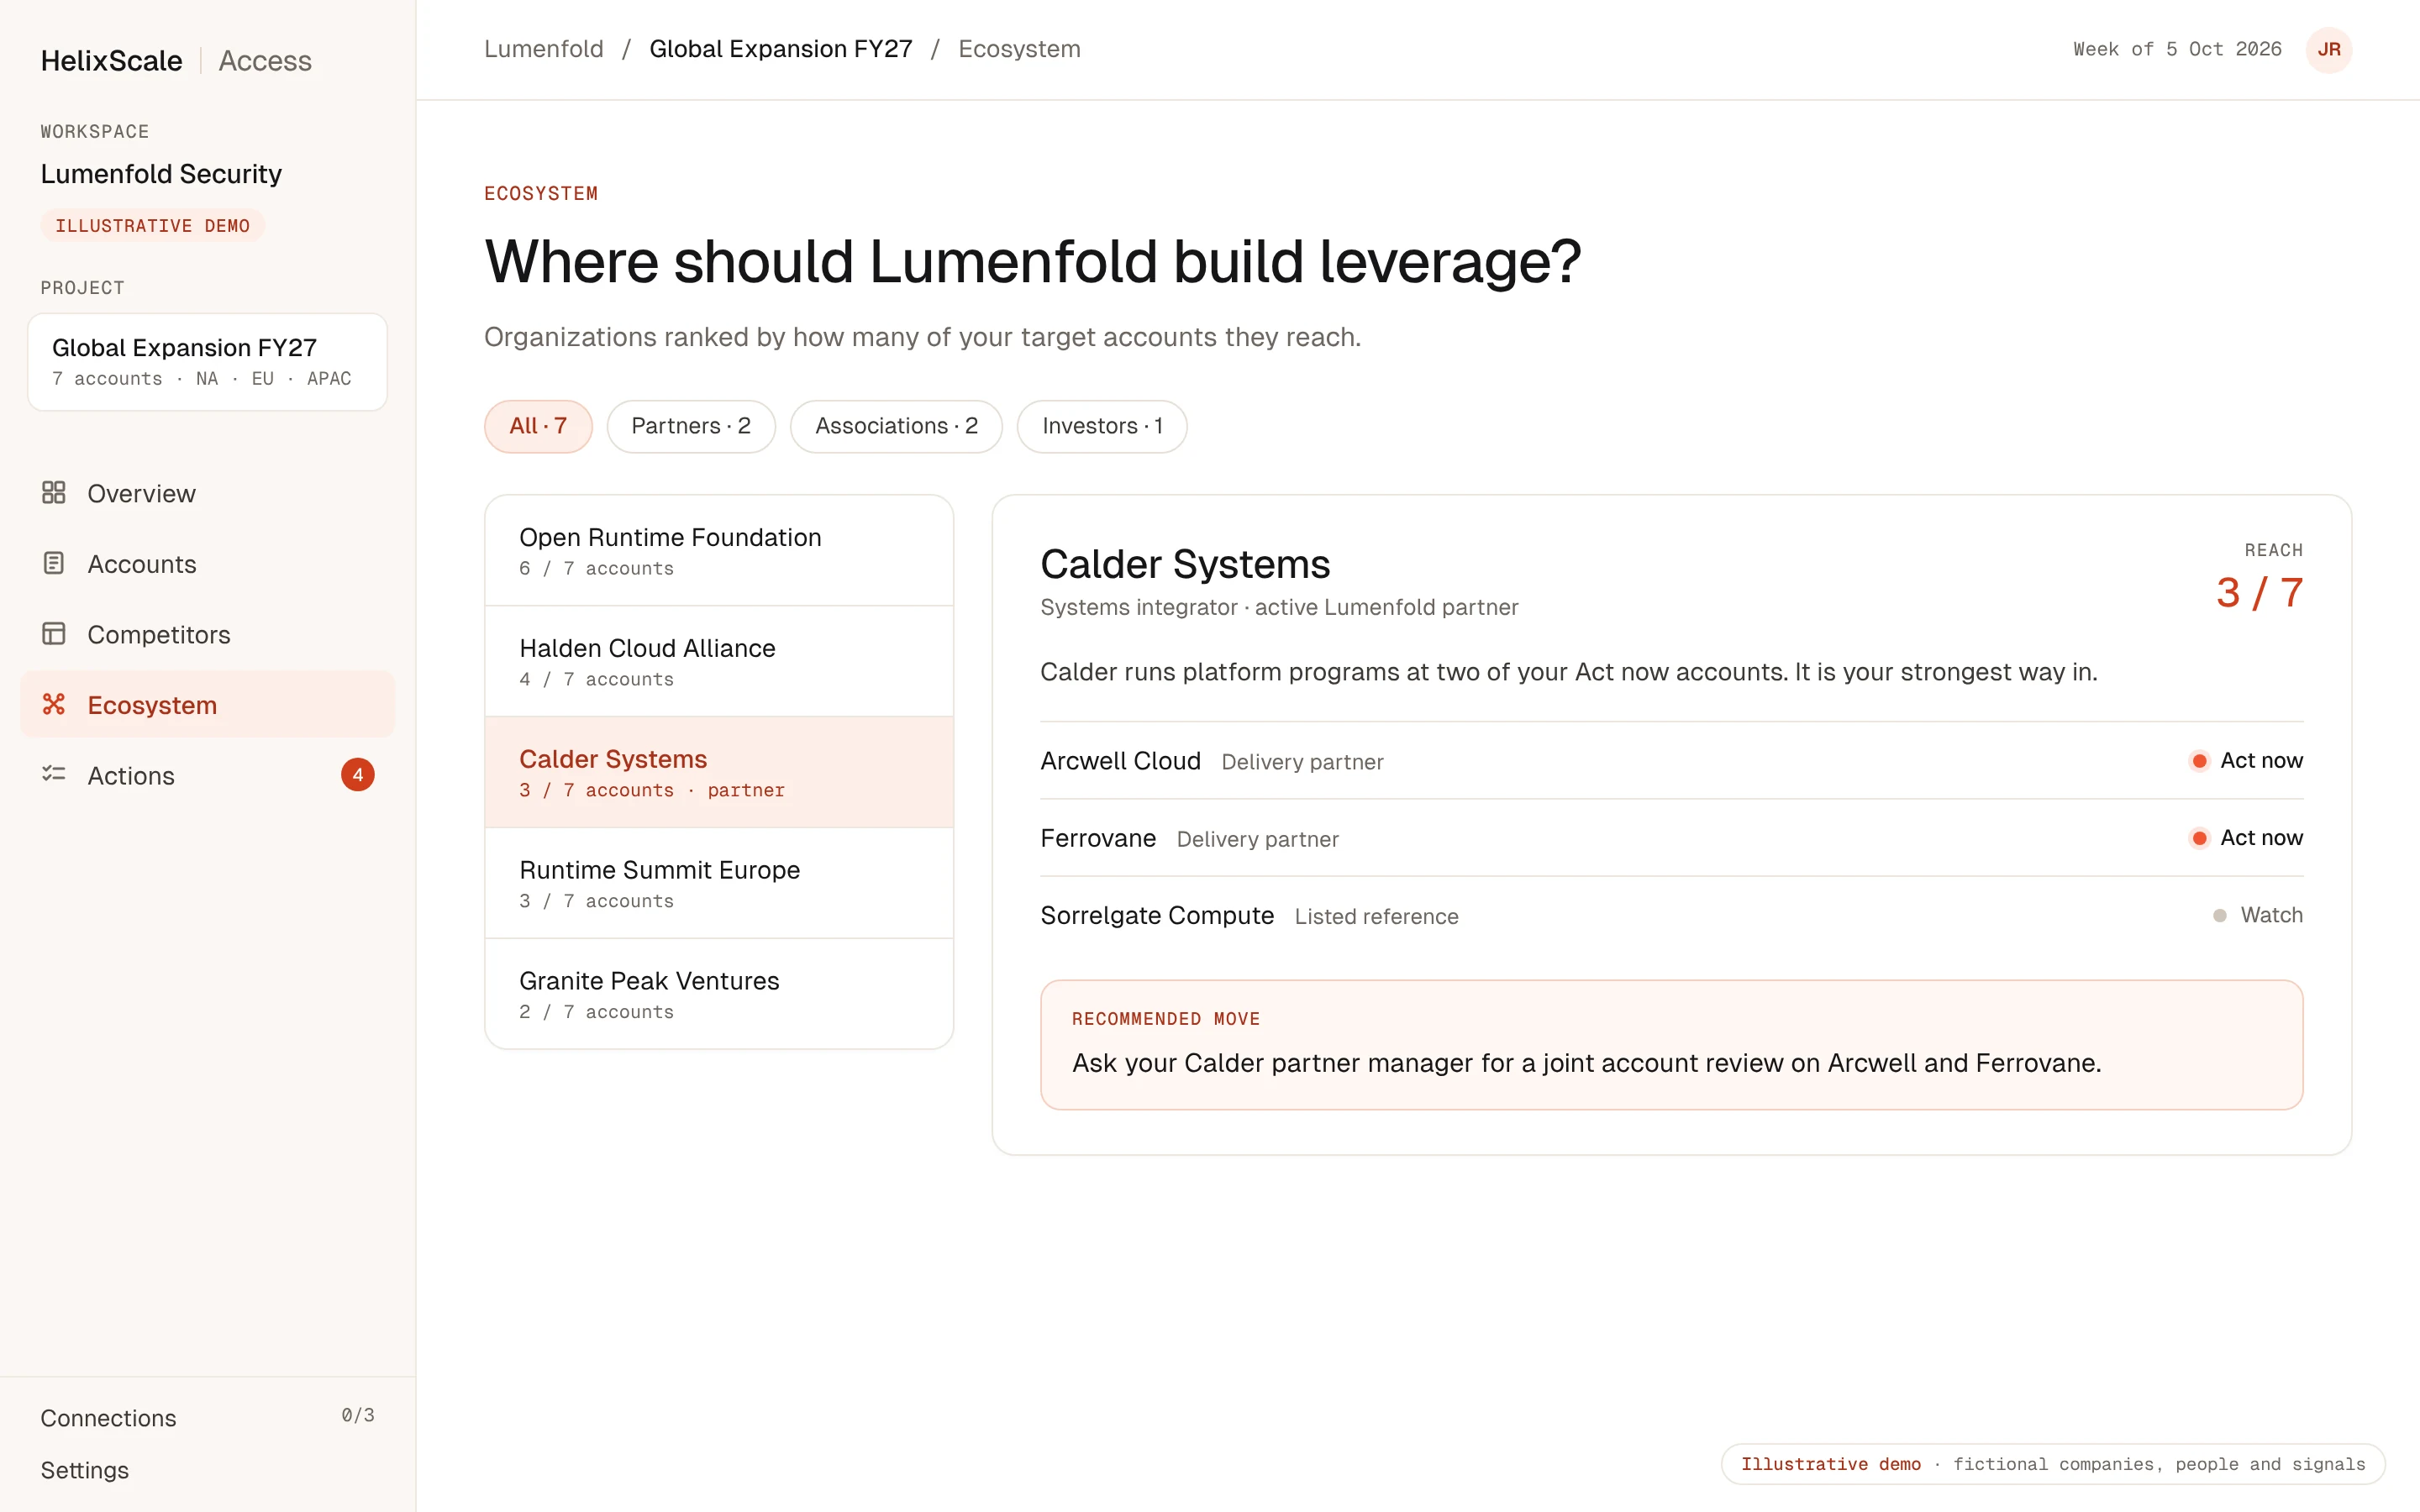Go to Accounts section
This screenshot has height=1512, width=2420.
[x=207, y=564]
